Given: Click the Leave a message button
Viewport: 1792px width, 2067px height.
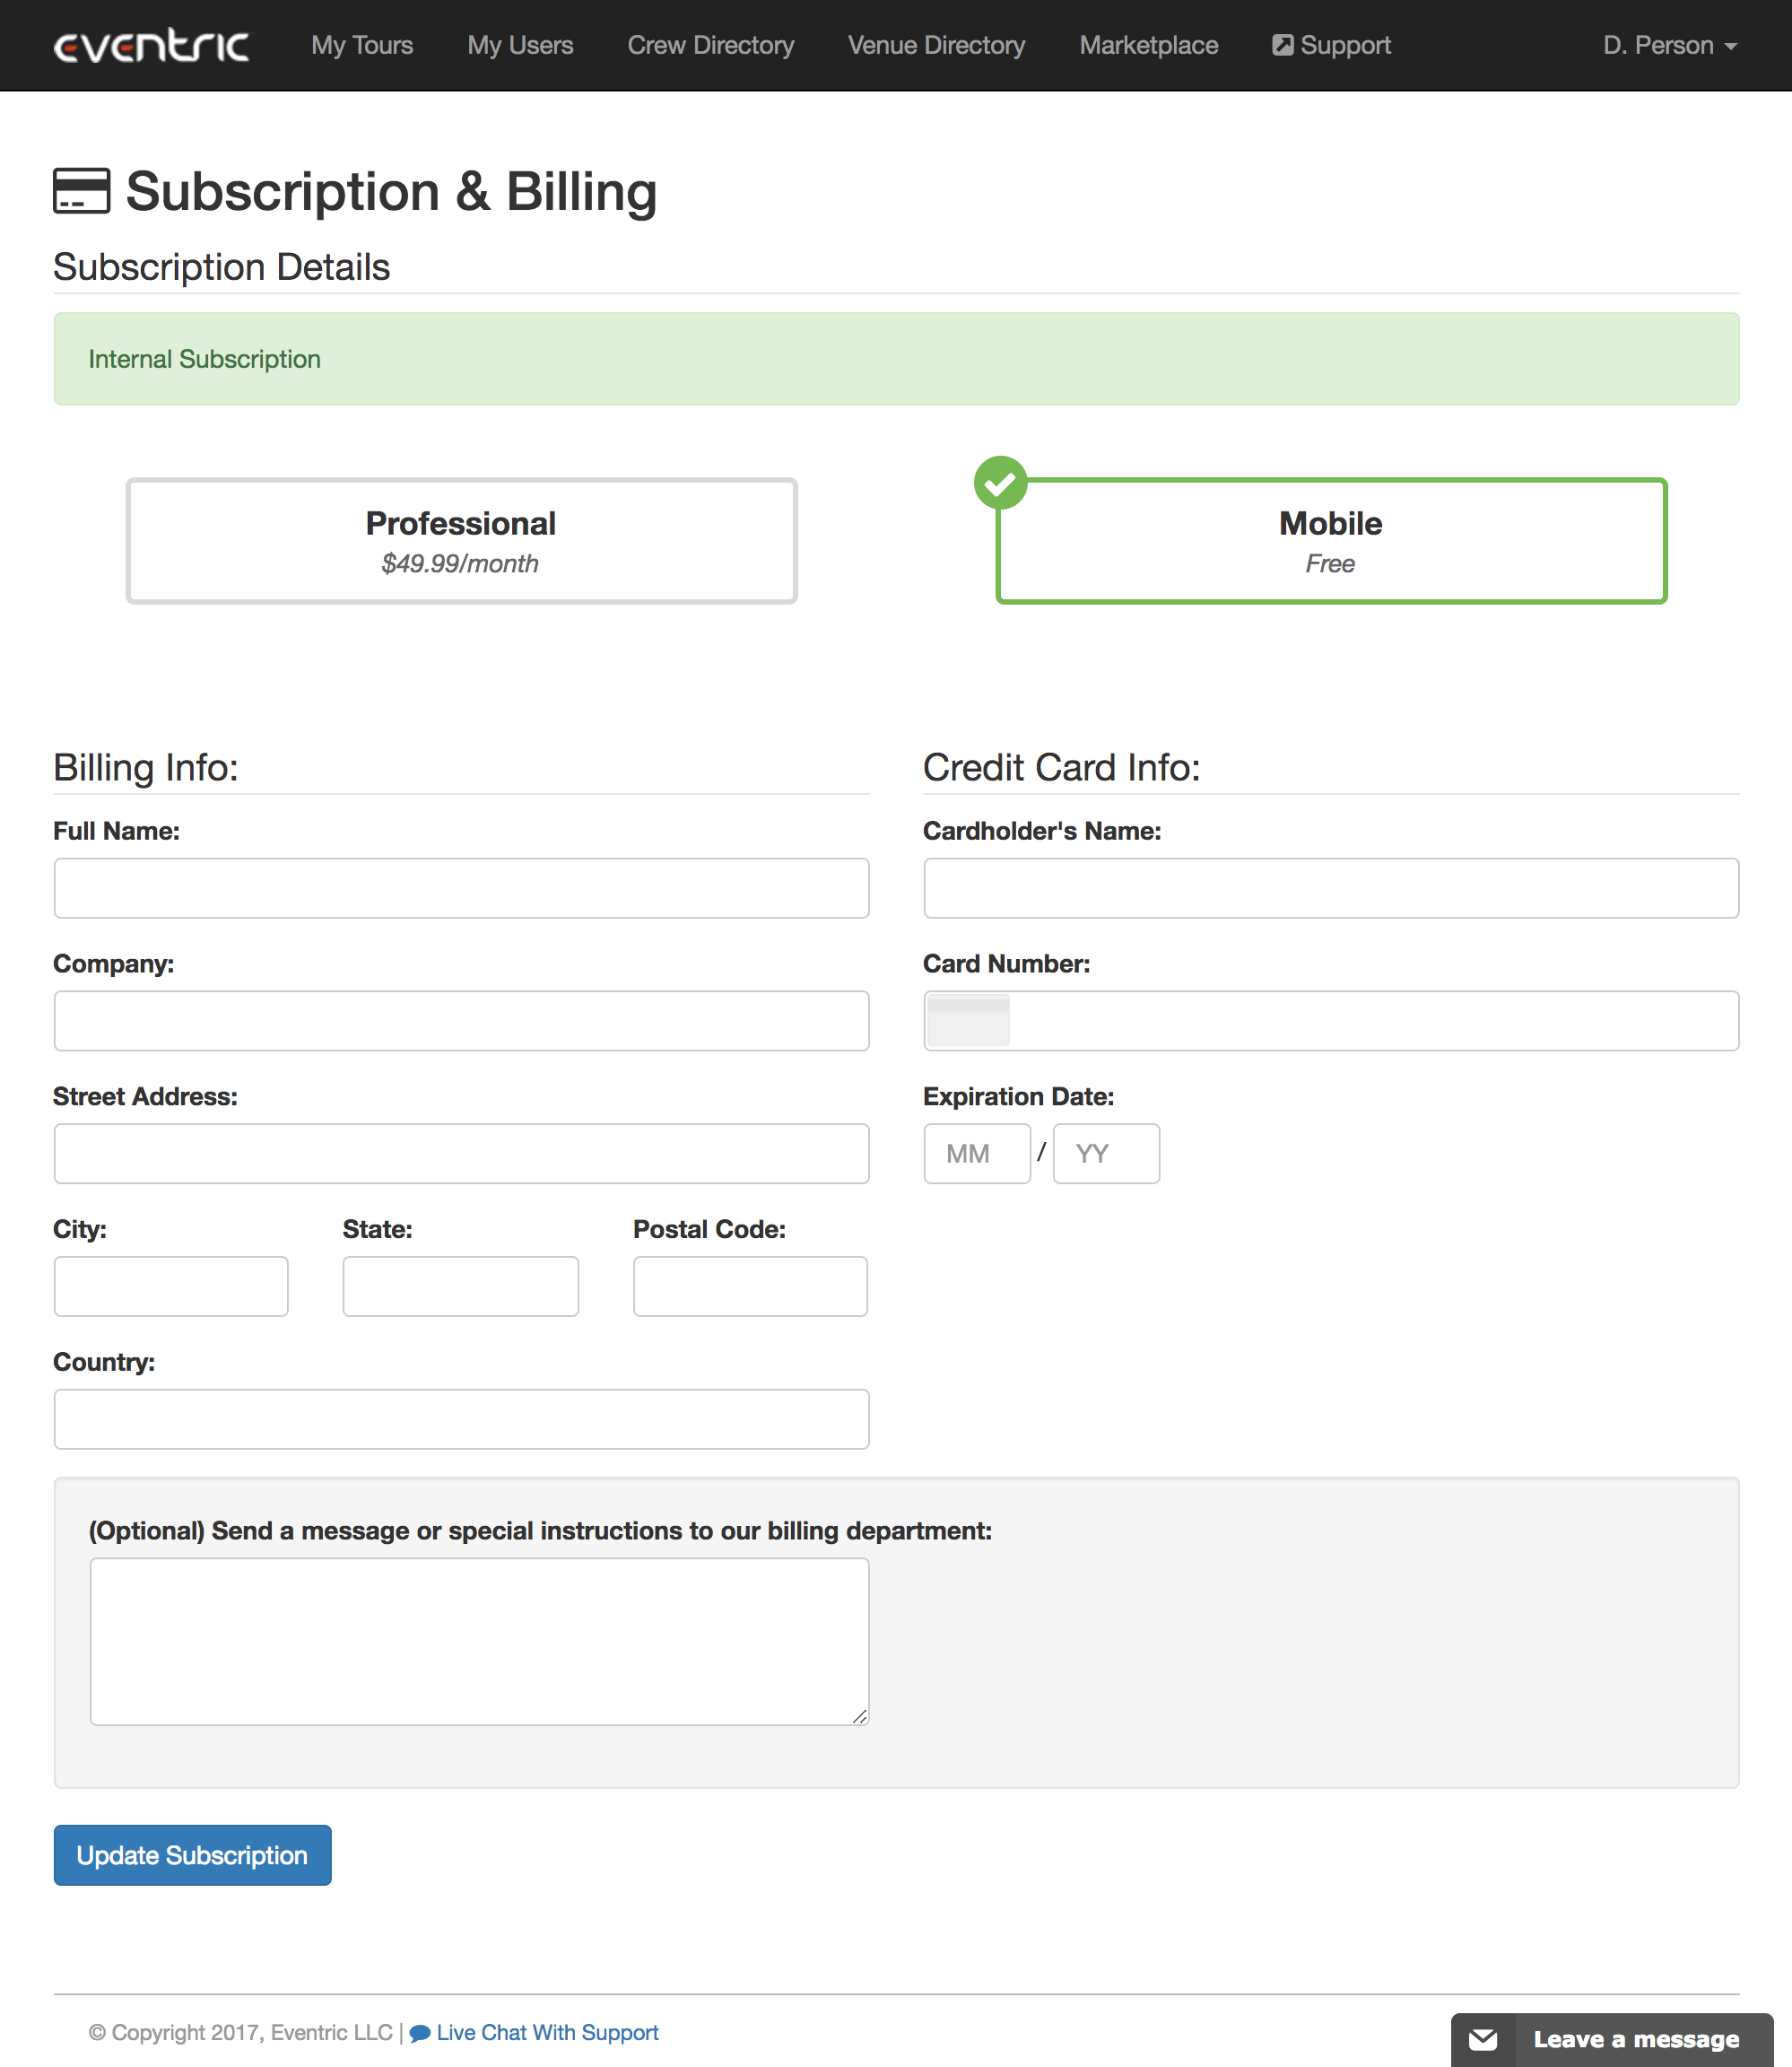Looking at the screenshot, I should 1636,2039.
